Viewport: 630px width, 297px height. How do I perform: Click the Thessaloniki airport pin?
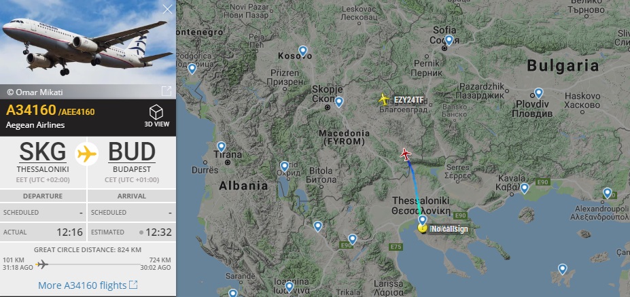point(422,220)
